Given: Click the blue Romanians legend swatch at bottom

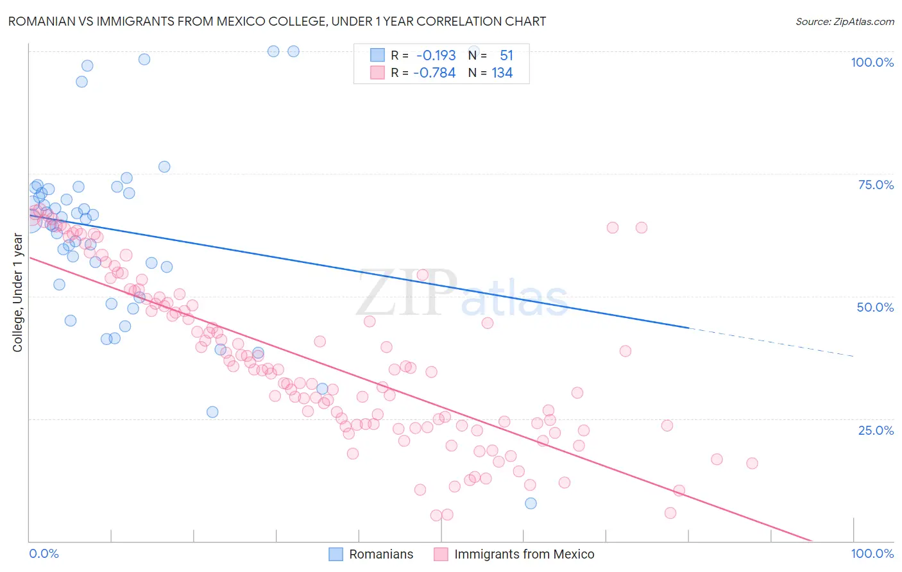Looking at the screenshot, I should click(x=336, y=554).
